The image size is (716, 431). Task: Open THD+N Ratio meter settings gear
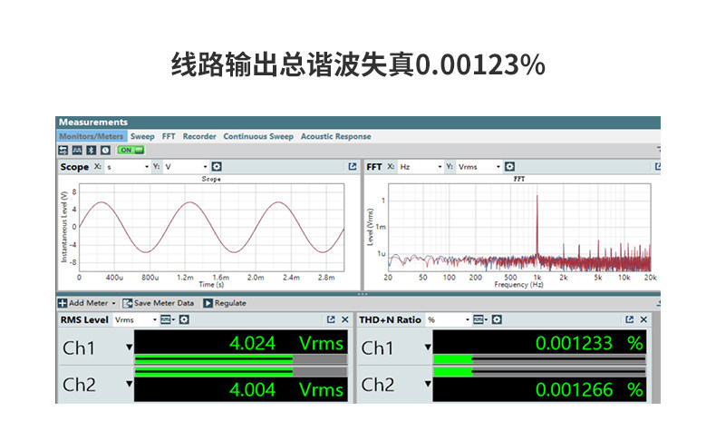point(497,319)
